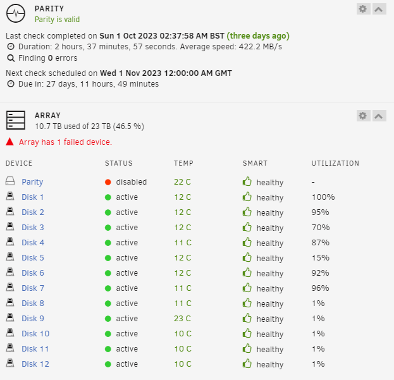Screen dimensions: 394x380
Task: Click the Parity heartbeat monitor icon
Action: coord(16,13)
